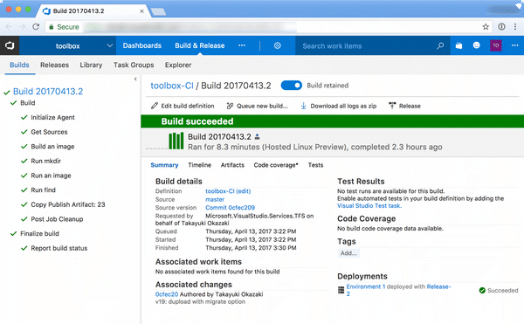524x324 pixels.
Task: Click the Search work items field
Action: pyautogui.click(x=366, y=45)
